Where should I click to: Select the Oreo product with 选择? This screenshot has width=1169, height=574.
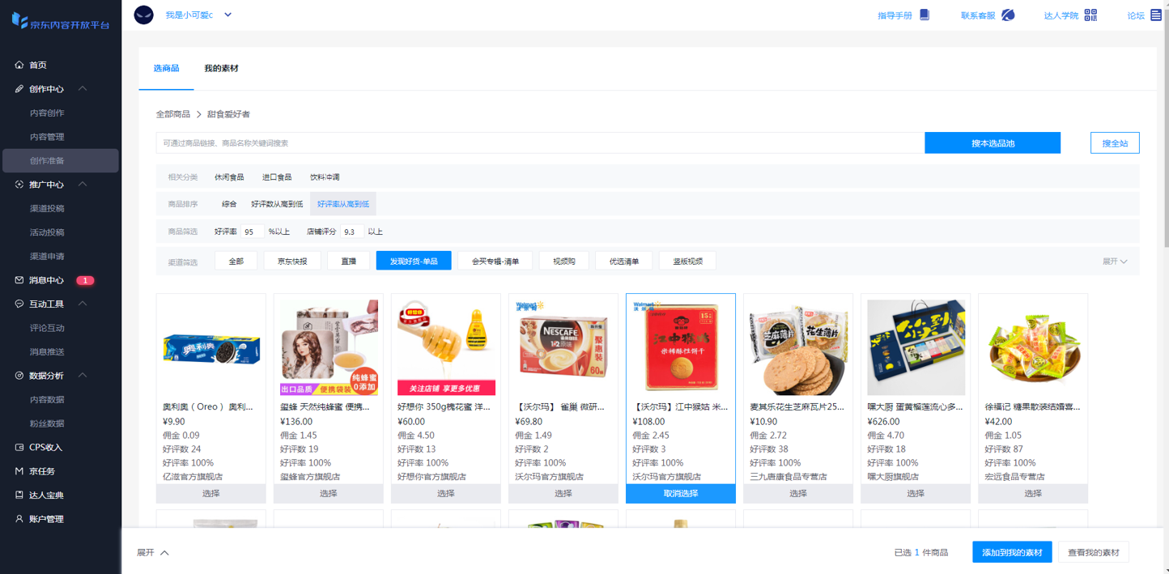(210, 493)
